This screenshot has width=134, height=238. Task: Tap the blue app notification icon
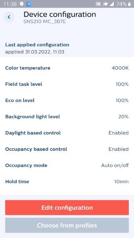(29, 4)
